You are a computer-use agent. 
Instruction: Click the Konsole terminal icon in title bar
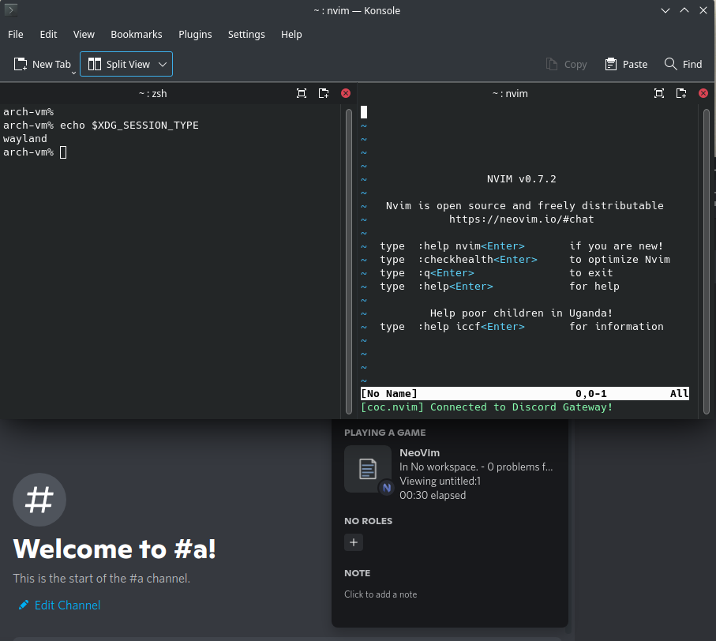[x=10, y=9]
